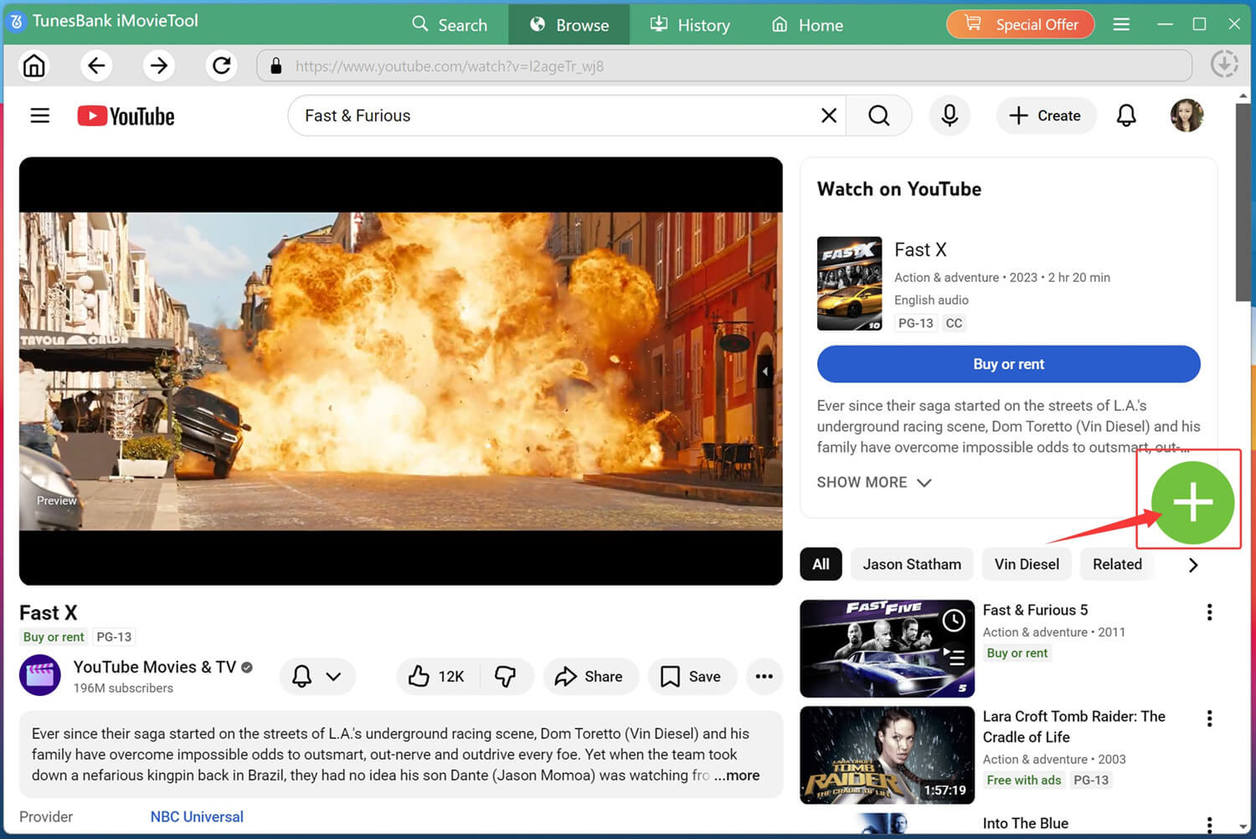The width and height of the screenshot is (1256, 839).
Task: Open the download manager icon top right
Action: [1224, 63]
